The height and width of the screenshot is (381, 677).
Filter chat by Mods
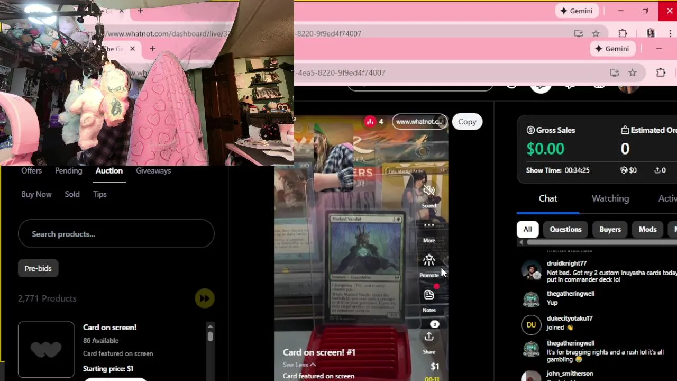click(x=647, y=229)
